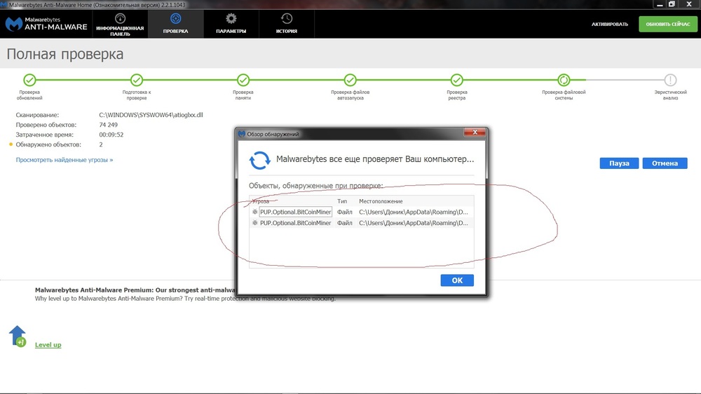701x394 pixels.
Task: Cancel the scan with Отмена button
Action: (x=665, y=163)
